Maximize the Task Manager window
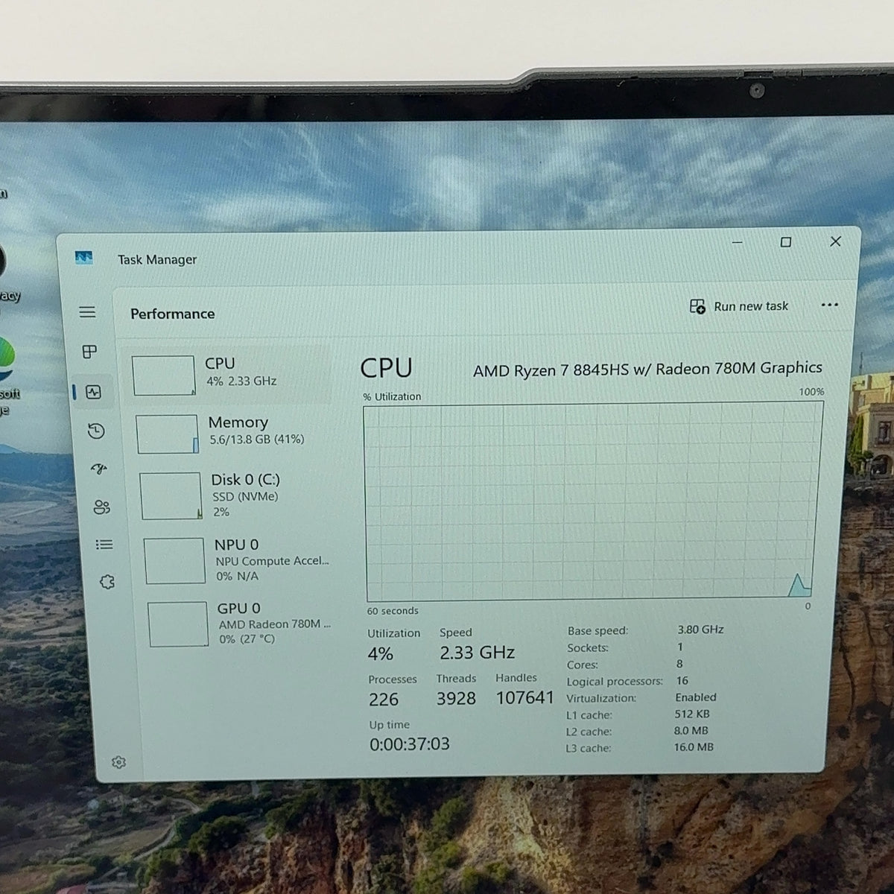This screenshot has height=894, width=894. point(786,242)
